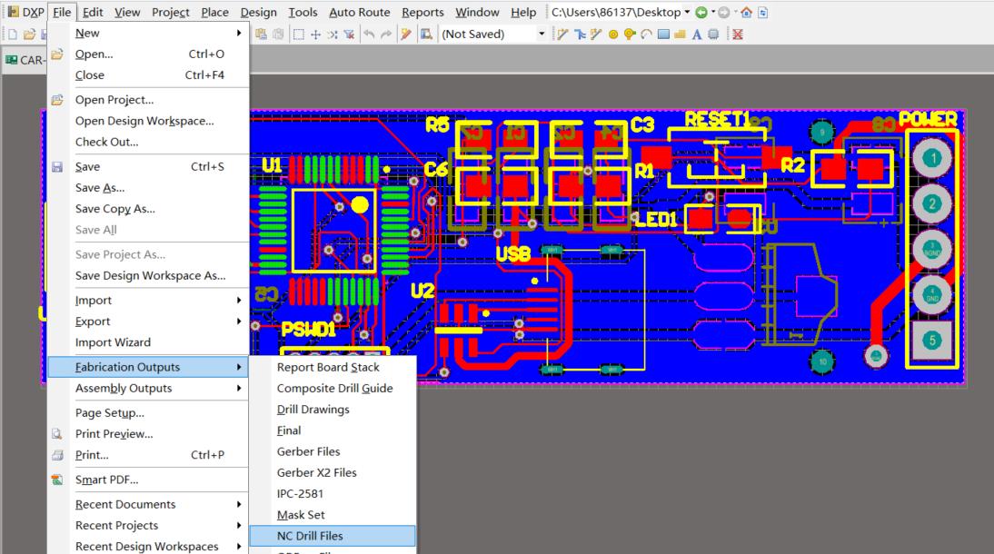Switch to the CAR document tab
994x554 pixels.
pos(25,60)
